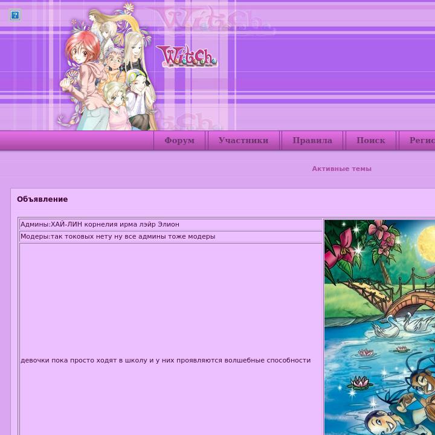435x435 pixels.
Task: Click the banner image of W.i.t.c.h. girls
Action: (x=108, y=66)
